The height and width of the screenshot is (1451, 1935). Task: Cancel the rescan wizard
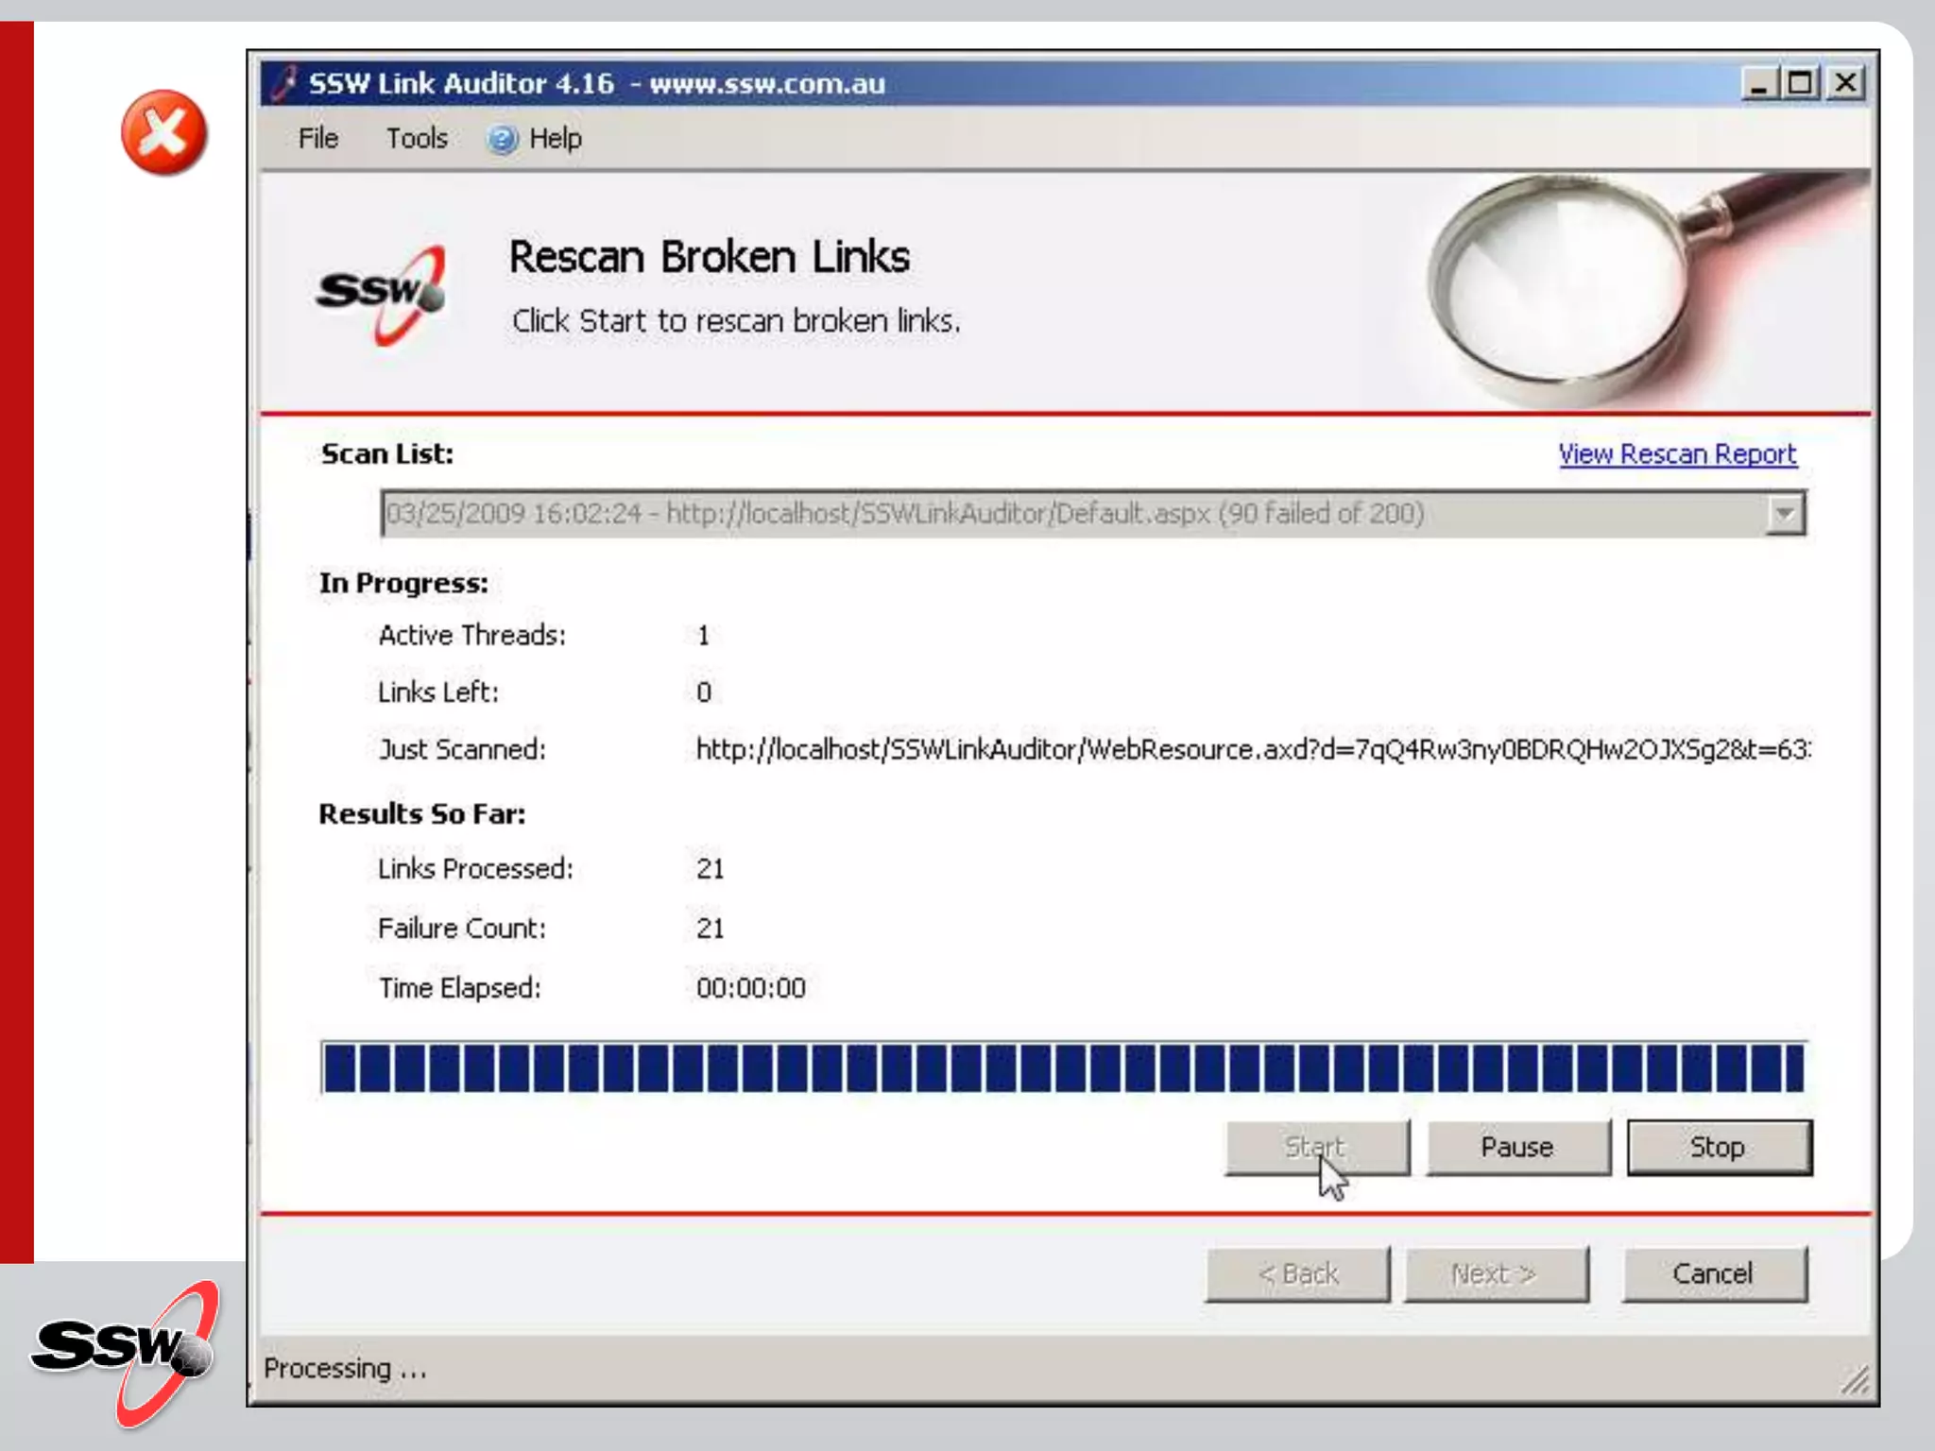pyautogui.click(x=1713, y=1273)
